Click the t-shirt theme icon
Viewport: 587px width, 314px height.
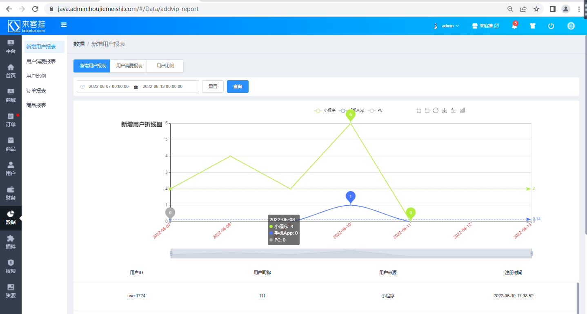coord(532,26)
